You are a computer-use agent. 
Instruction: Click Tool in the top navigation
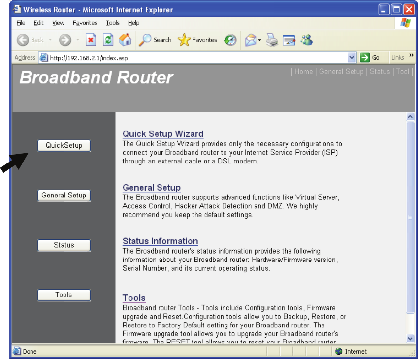click(x=403, y=72)
